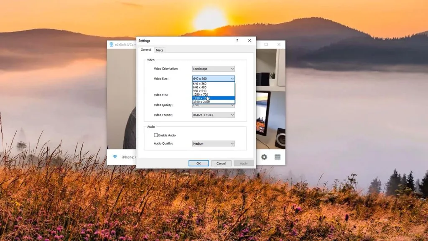Open the Video Orientation dropdown
428x241 pixels.
click(213, 69)
